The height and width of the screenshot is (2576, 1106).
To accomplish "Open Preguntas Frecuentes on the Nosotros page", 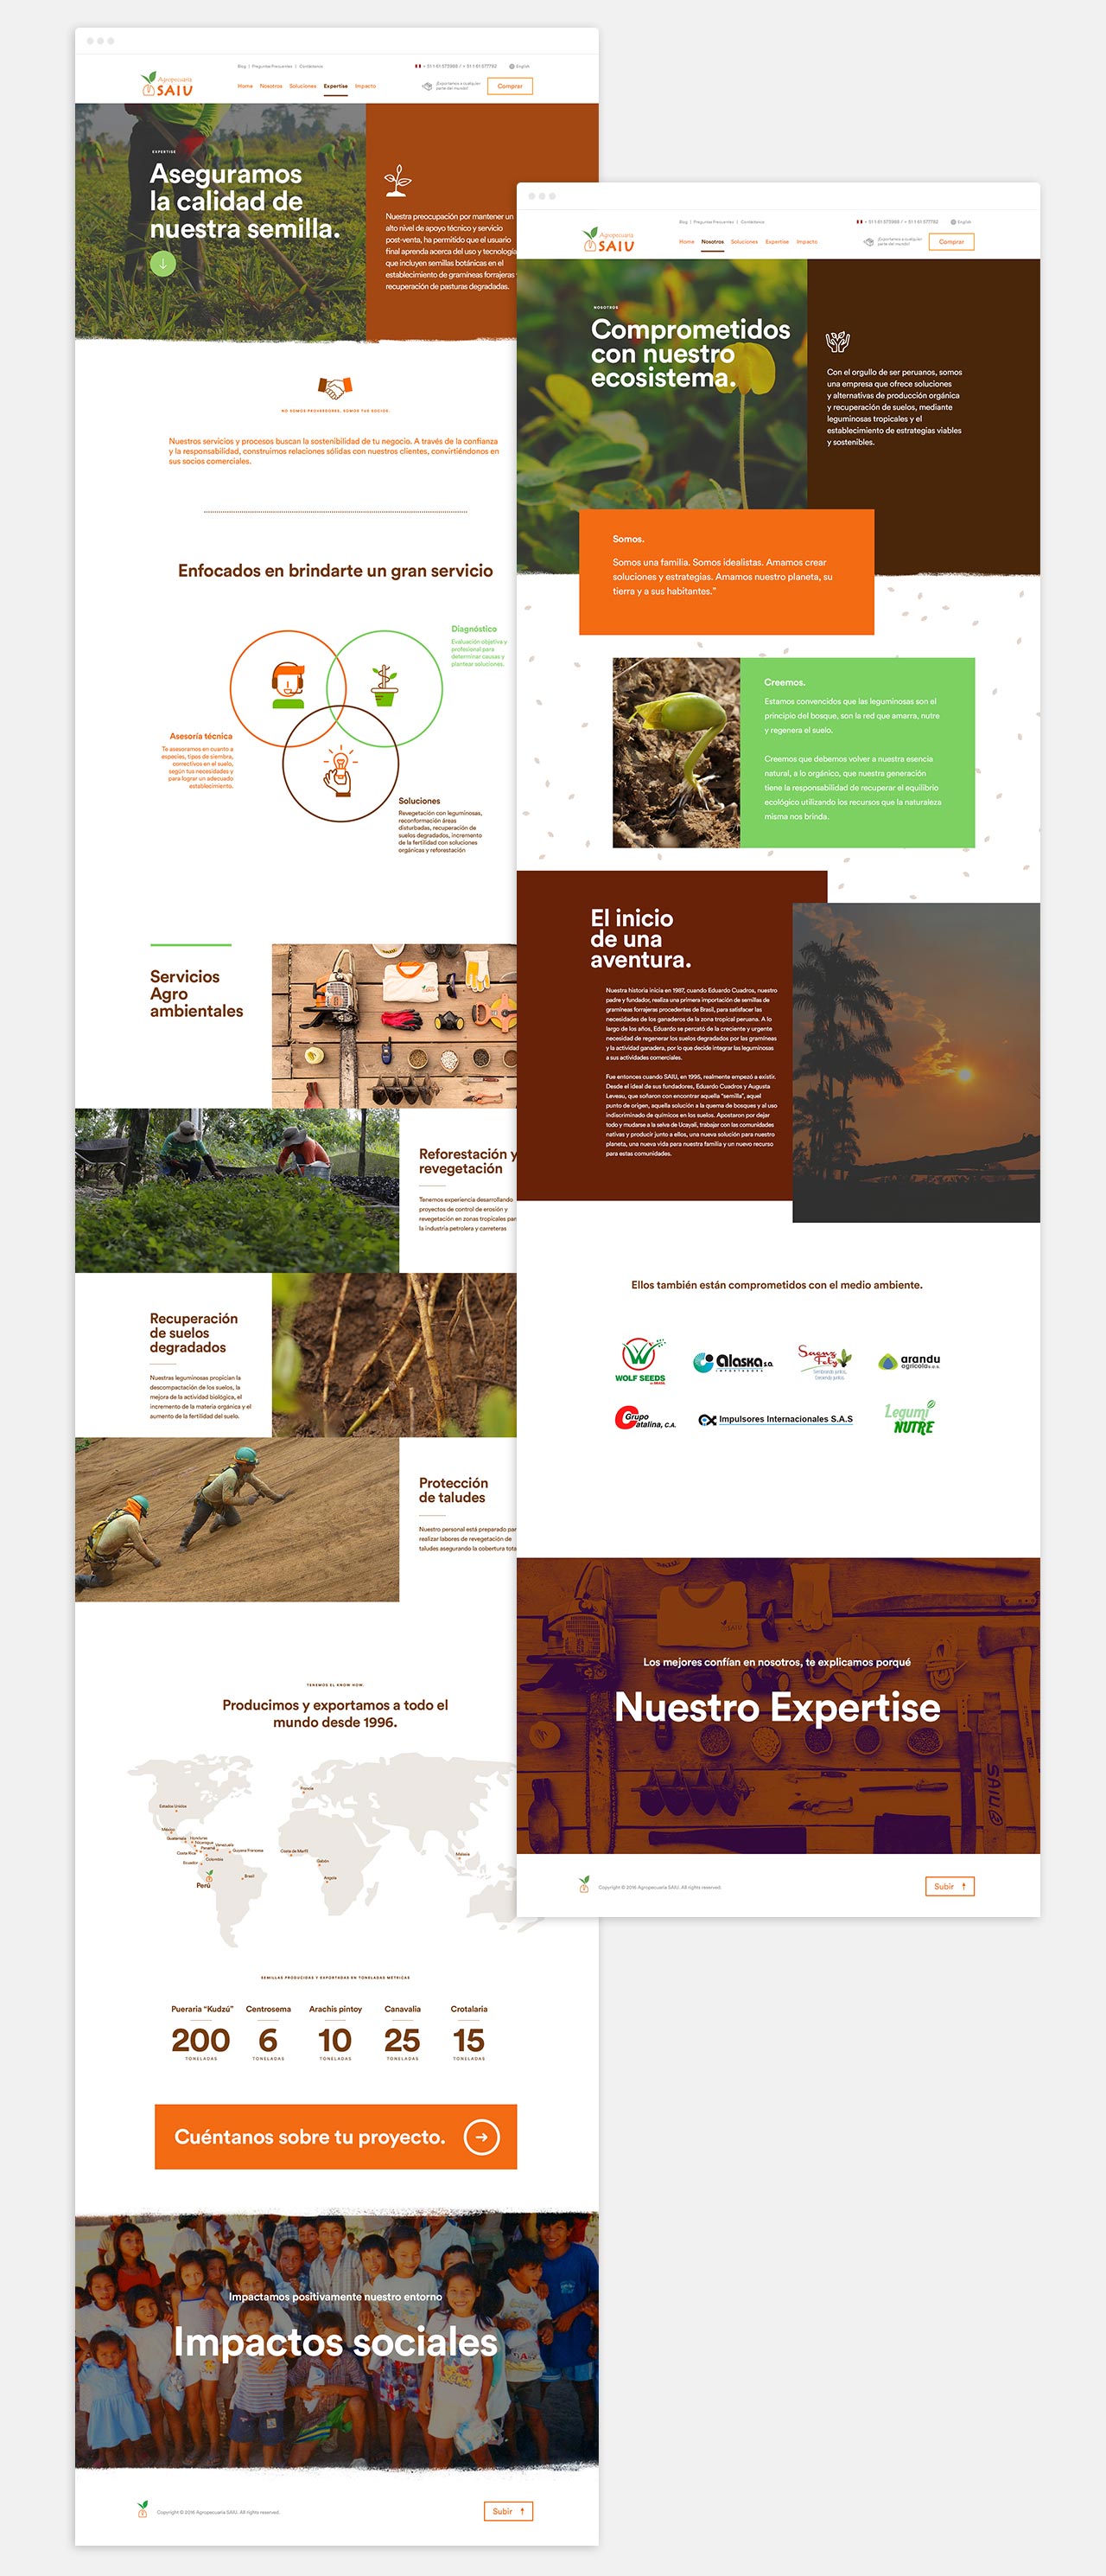I will (715, 222).
